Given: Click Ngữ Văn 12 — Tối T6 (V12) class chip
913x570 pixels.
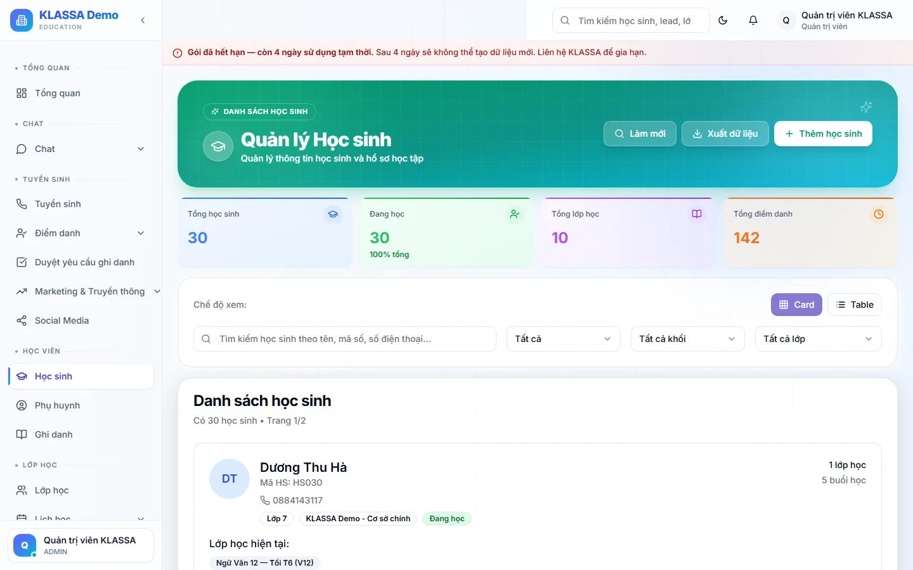Looking at the screenshot, I should [265, 562].
